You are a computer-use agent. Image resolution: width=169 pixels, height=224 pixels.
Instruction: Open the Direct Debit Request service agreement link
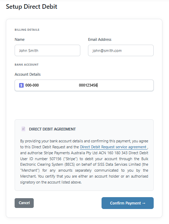tap(113, 147)
